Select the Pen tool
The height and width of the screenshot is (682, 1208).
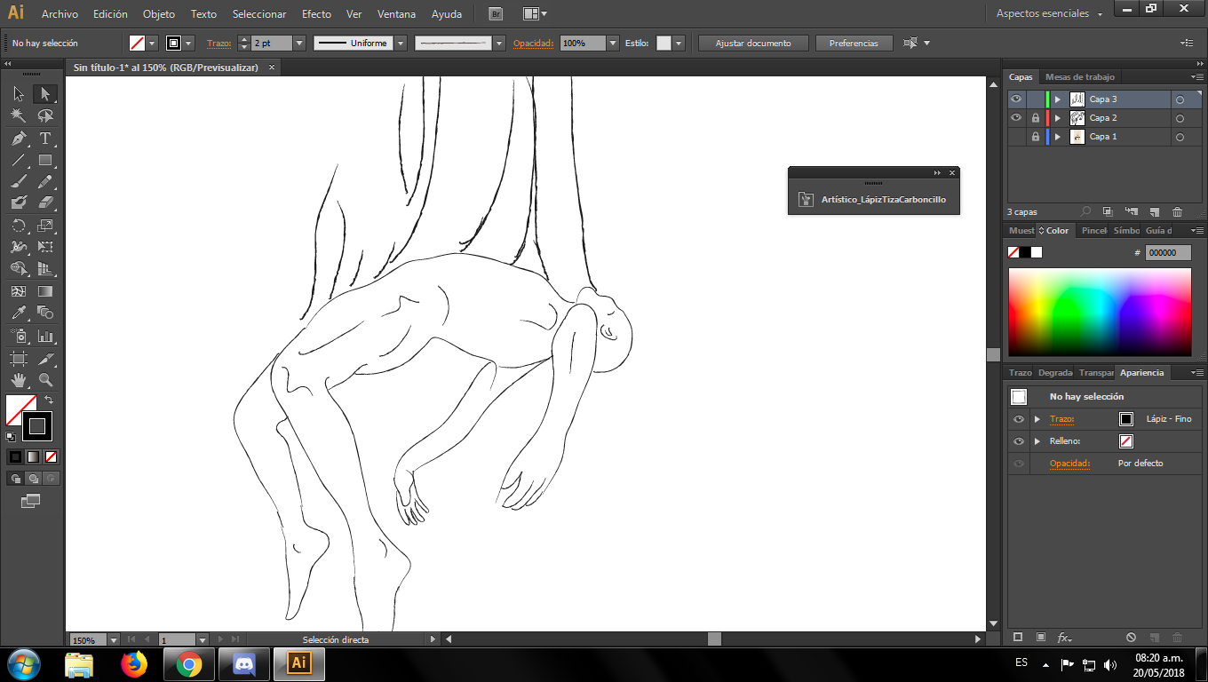tap(19, 139)
